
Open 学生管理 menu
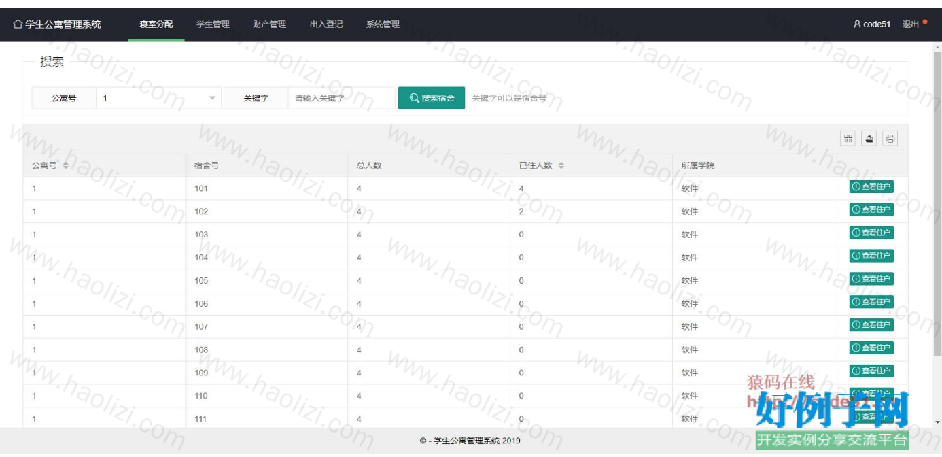(213, 24)
